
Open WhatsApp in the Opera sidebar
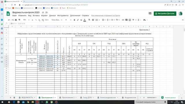pyautogui.click(x=2, y=24)
